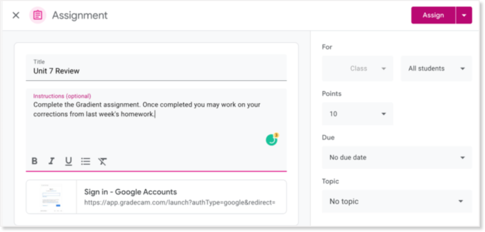The height and width of the screenshot is (232, 485).
Task: Open the Assign options dropdown arrow
Action: 464,15
